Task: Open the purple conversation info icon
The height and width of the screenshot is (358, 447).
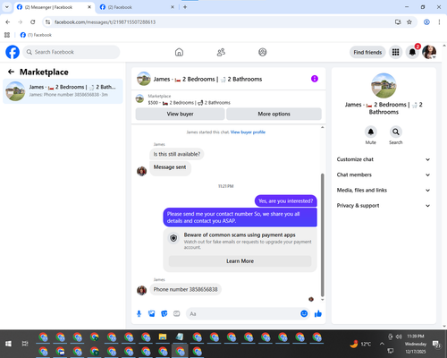Action: [315, 79]
